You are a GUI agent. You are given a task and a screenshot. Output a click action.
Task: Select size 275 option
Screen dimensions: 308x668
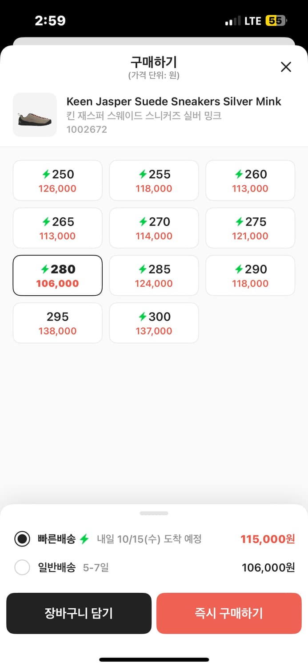(x=250, y=228)
